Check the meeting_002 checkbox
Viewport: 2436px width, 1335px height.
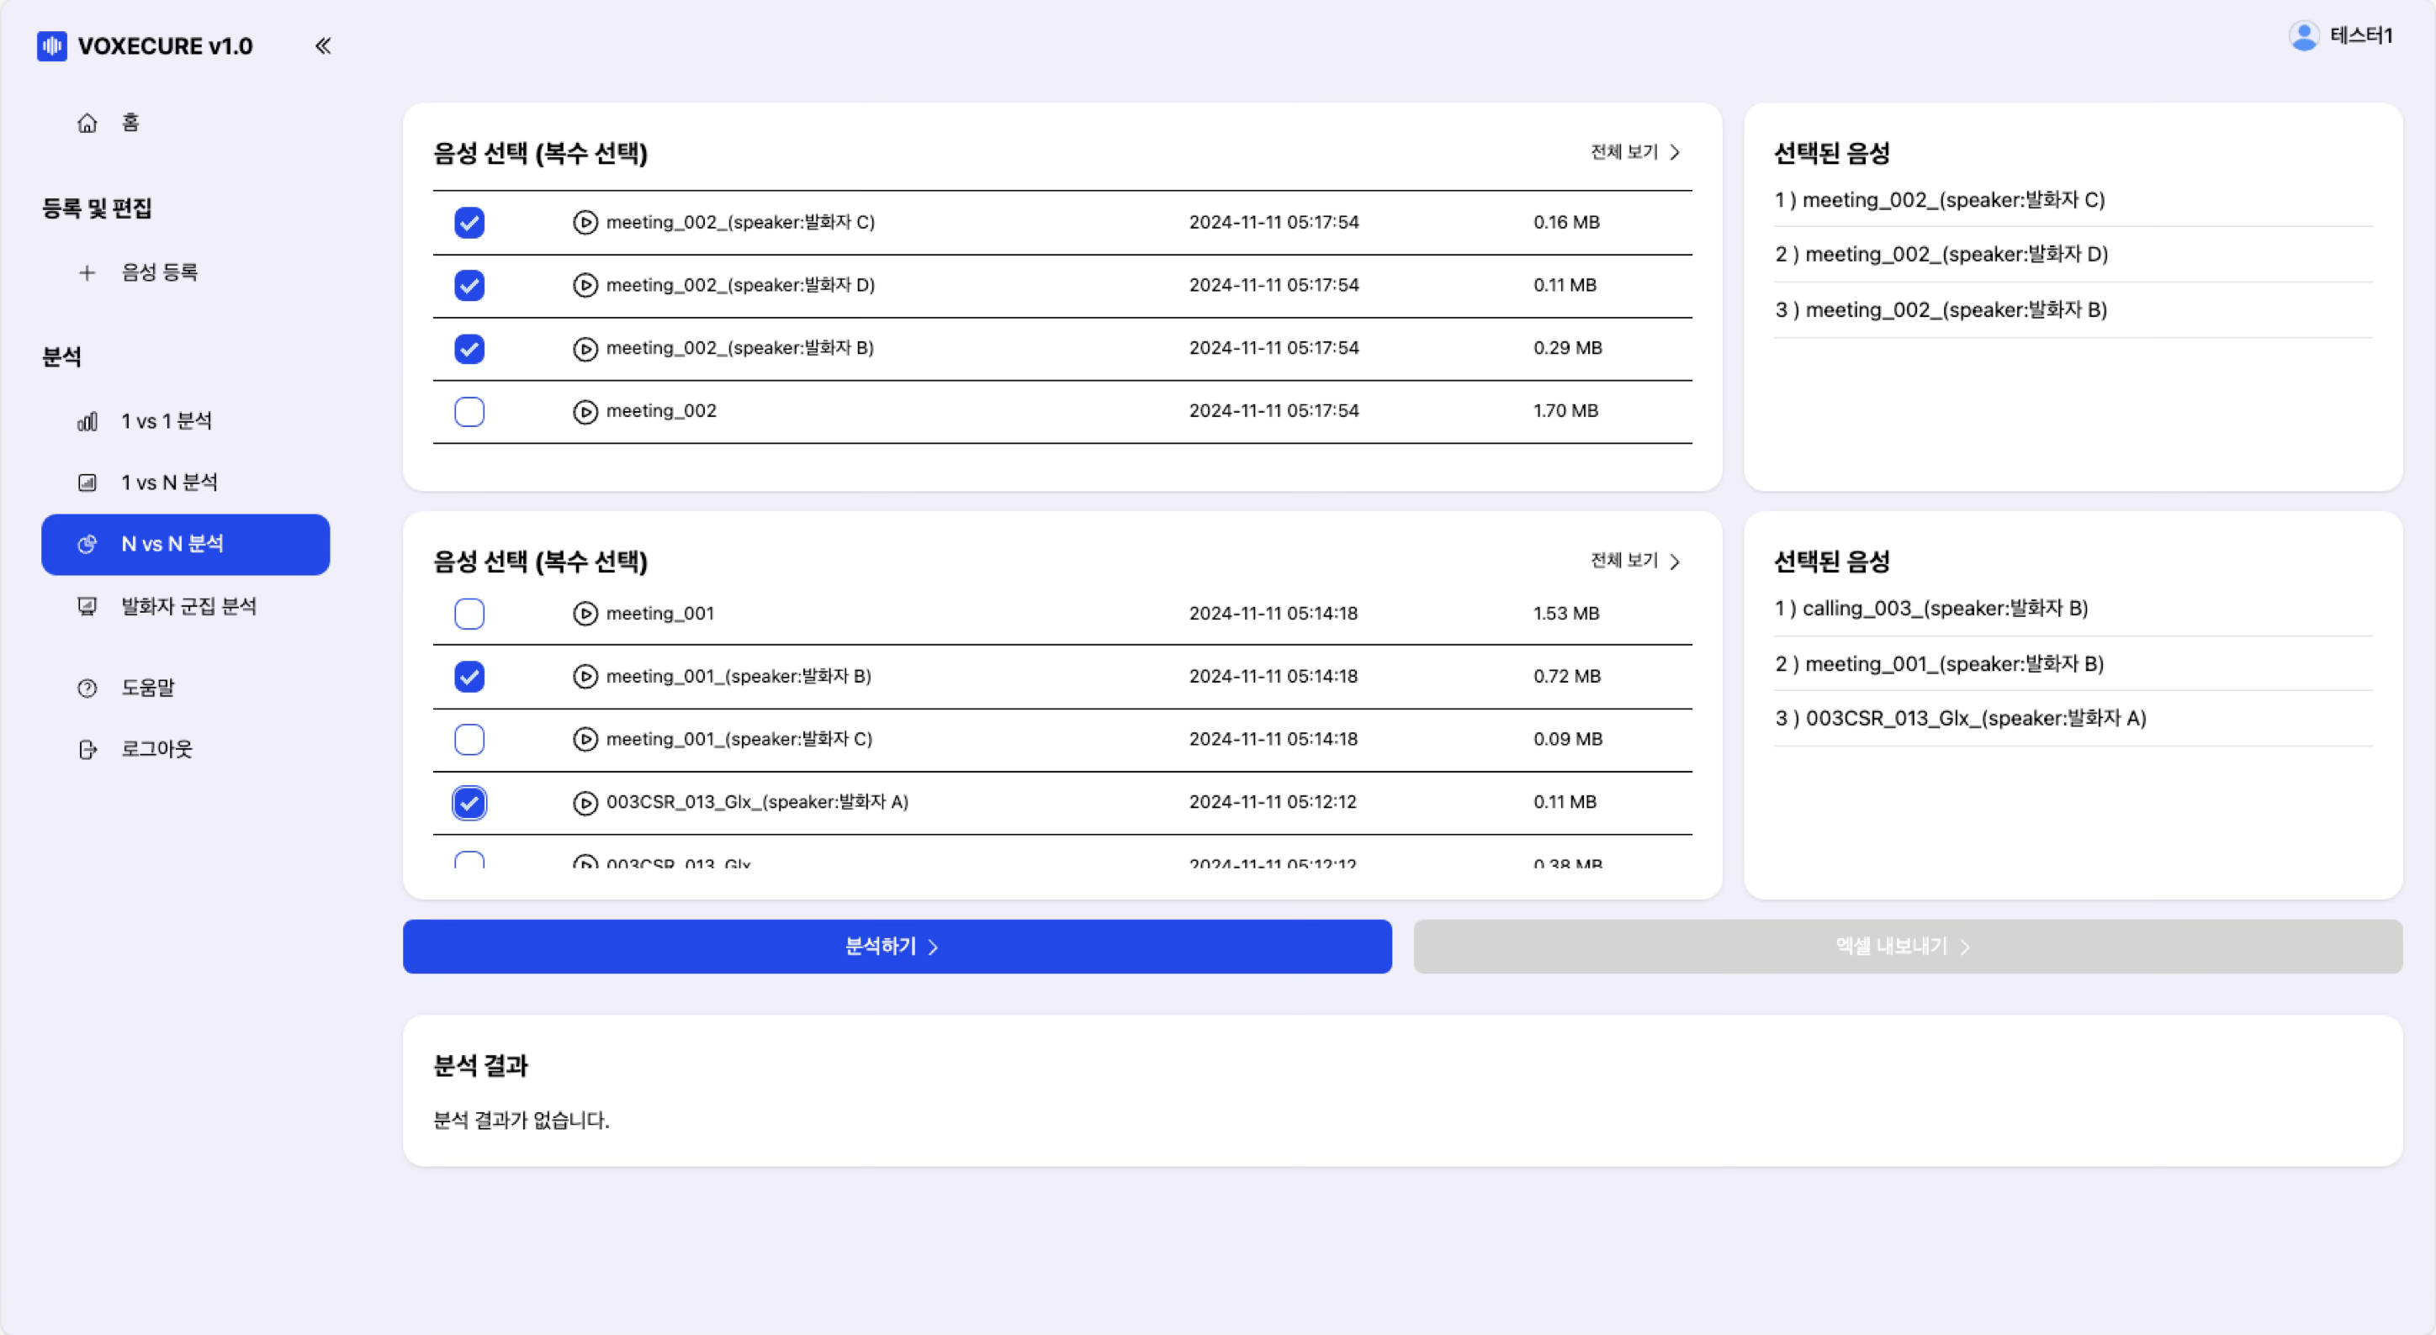(469, 411)
